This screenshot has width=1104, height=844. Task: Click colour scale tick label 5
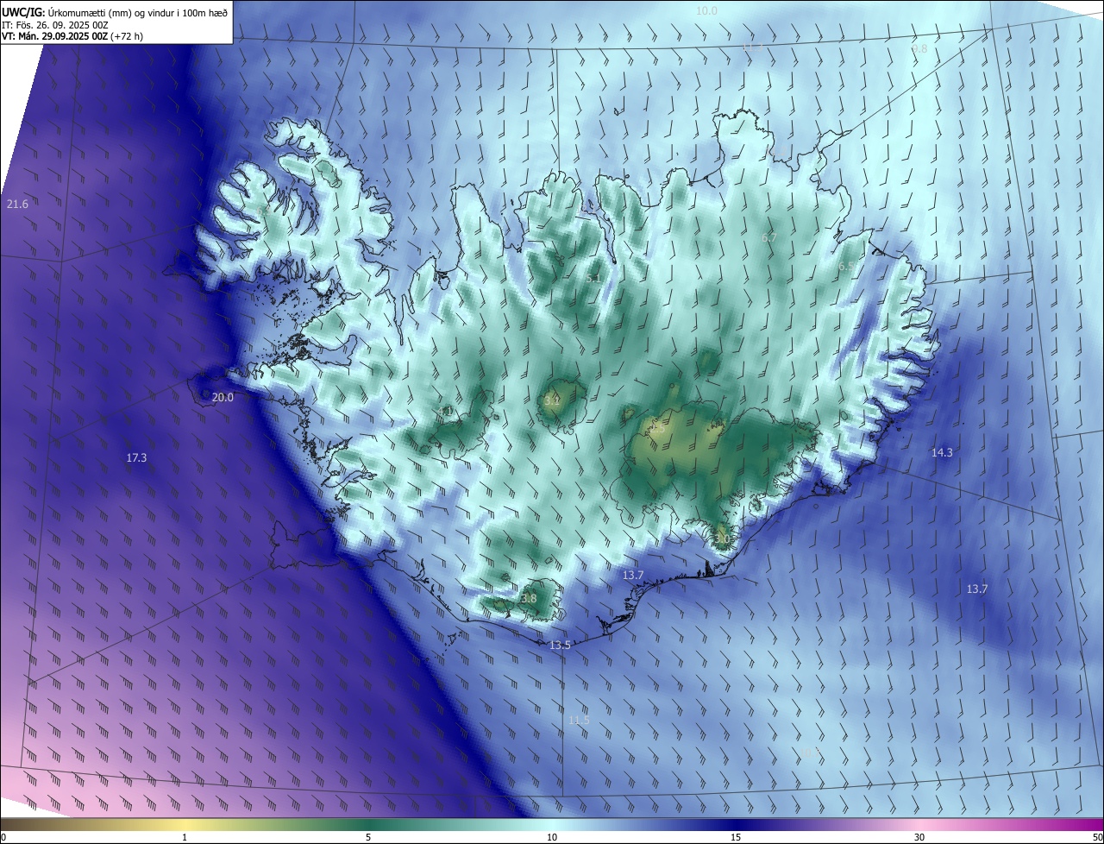(368, 837)
